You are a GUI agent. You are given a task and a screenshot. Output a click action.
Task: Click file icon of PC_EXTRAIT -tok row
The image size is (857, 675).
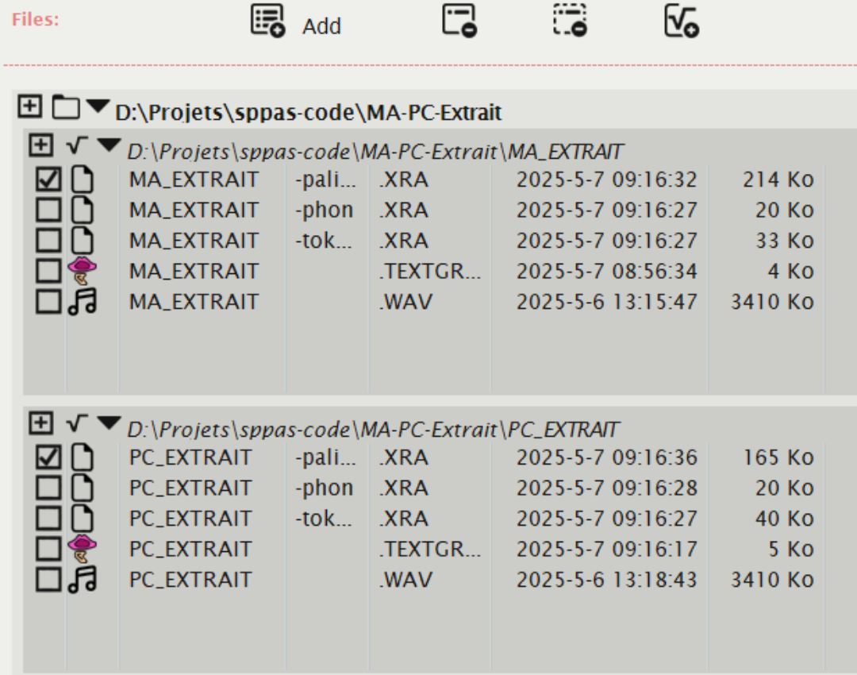[x=83, y=518]
